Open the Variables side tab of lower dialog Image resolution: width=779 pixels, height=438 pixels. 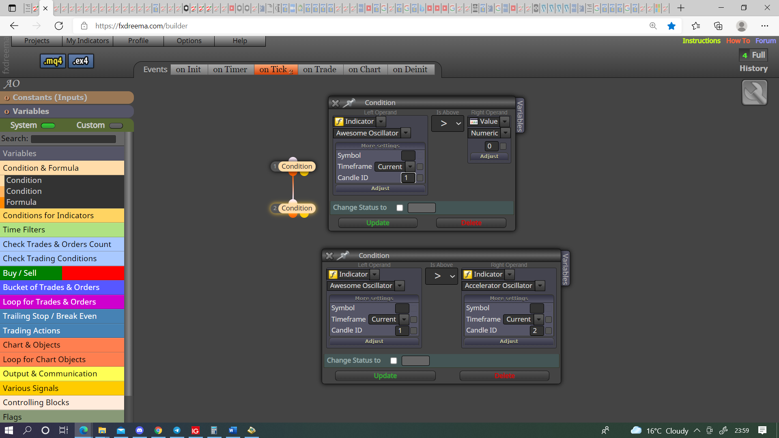[x=565, y=269]
